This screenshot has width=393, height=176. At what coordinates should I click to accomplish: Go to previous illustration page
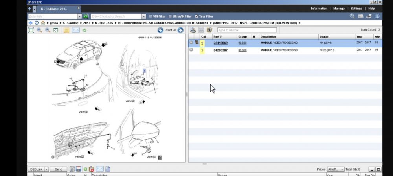160,30
